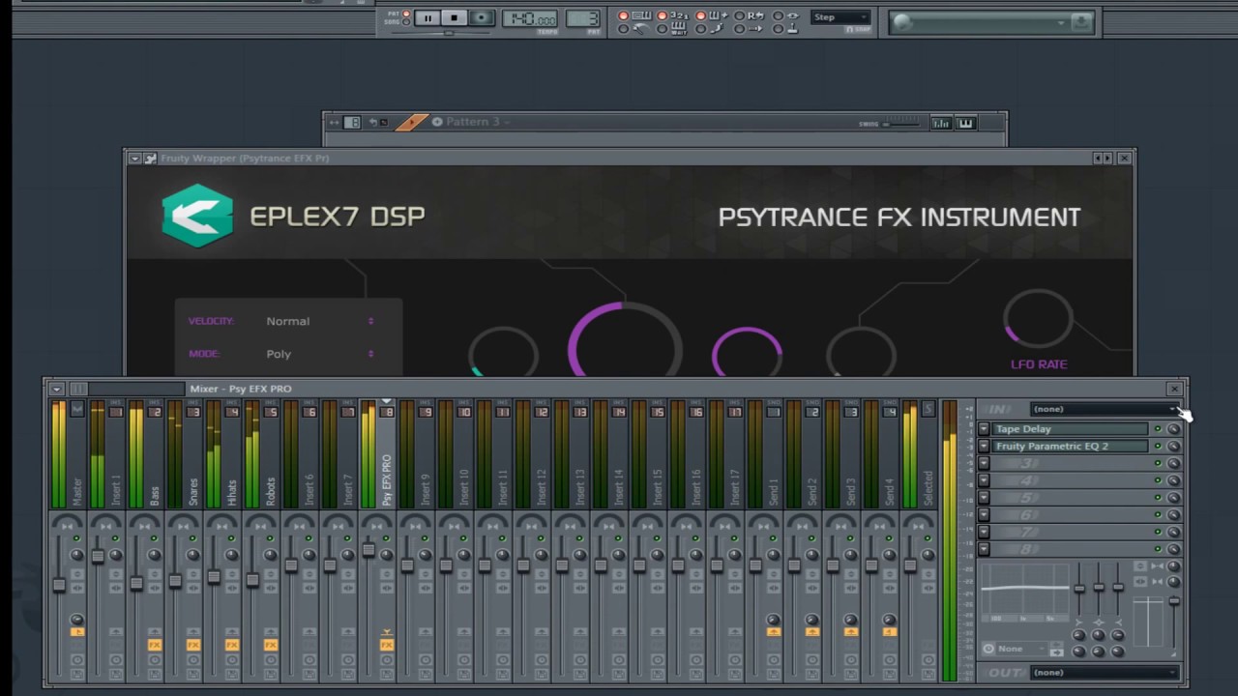Select the Insert 9 mixer track
The image size is (1238, 696).
point(416,454)
